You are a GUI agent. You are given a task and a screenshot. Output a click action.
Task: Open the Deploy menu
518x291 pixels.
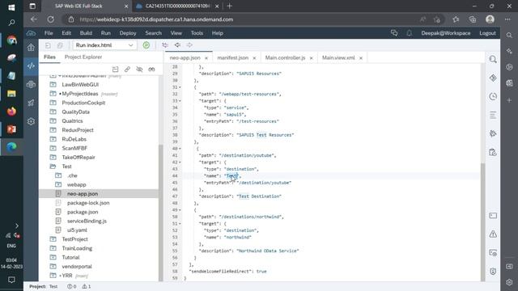pyautogui.click(x=128, y=33)
